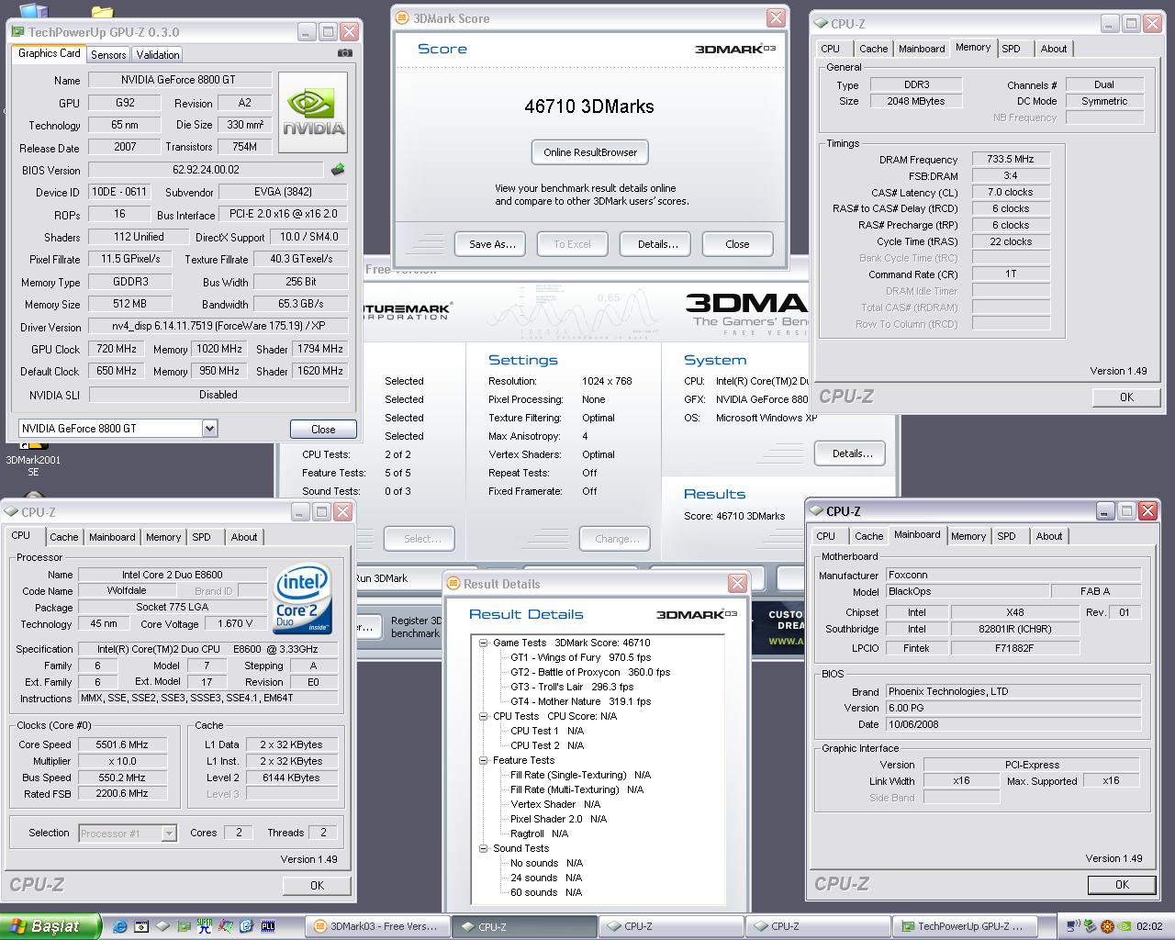
Task: Click the GPU-Z quick launch icon
Action: pos(183,926)
